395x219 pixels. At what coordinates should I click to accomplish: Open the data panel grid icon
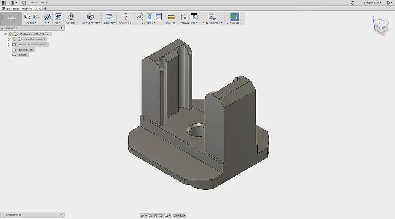[x=4, y=3]
